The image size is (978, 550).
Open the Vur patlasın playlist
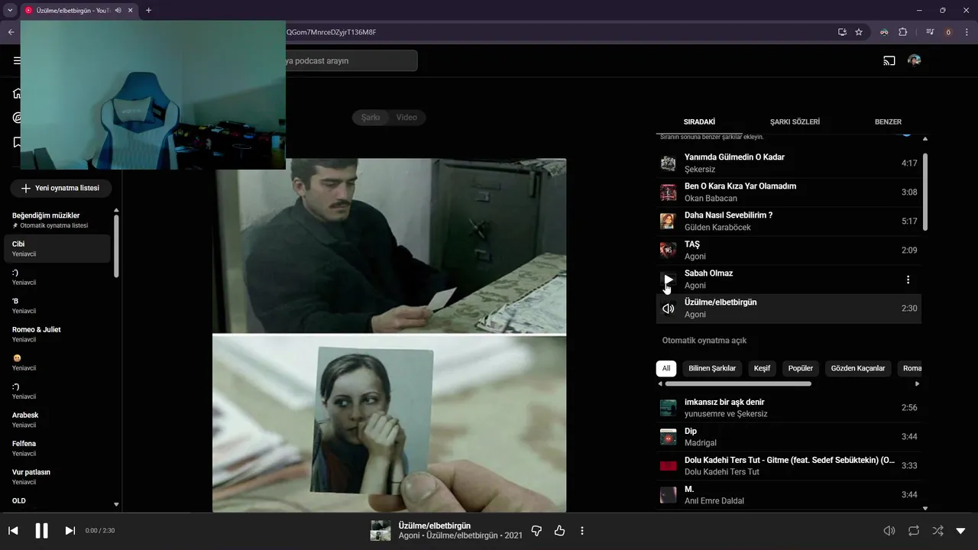coord(57,477)
